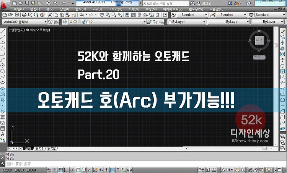
Task: Open the text style Standard dropdown
Action: tap(192, 15)
